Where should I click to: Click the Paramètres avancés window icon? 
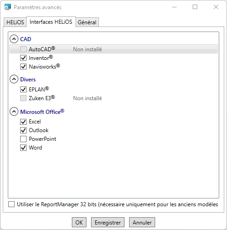coord(8,7)
